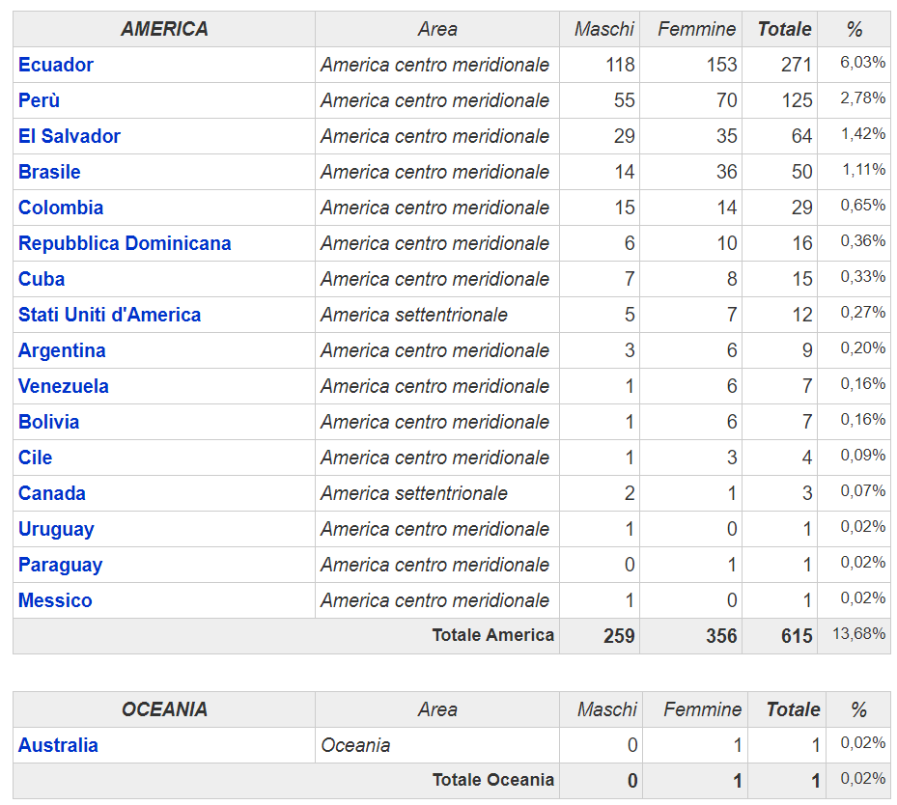
Task: Open Repubblica Dominicana link
Action: (x=125, y=243)
